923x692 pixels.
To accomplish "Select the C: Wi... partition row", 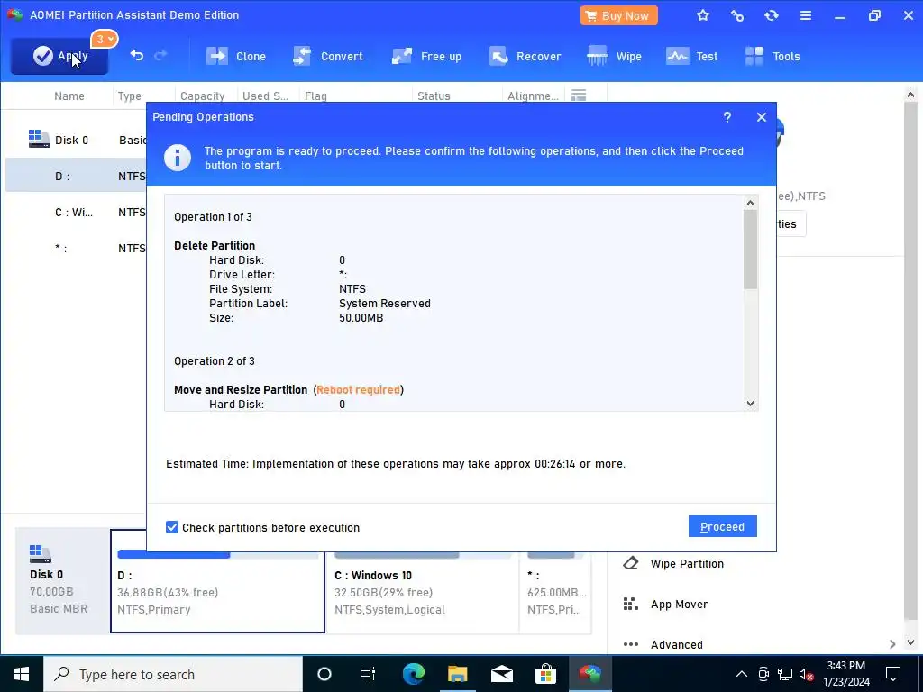I will (x=76, y=212).
